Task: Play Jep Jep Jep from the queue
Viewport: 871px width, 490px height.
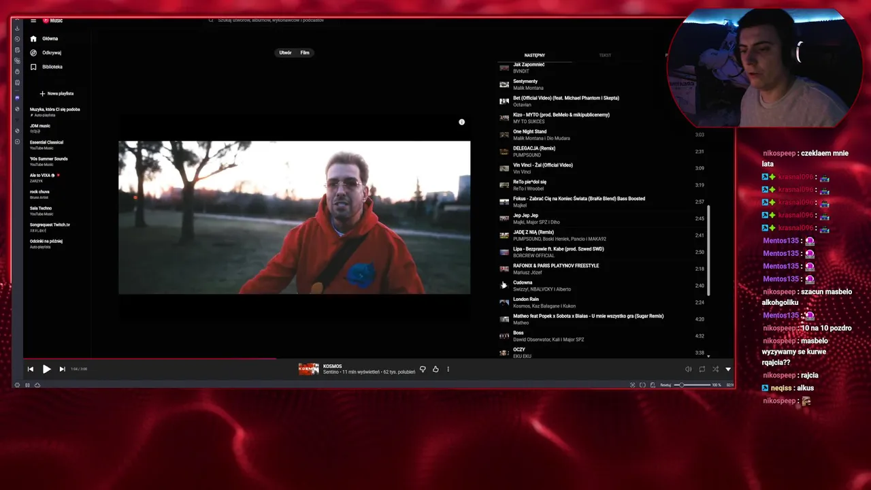Action: point(602,218)
